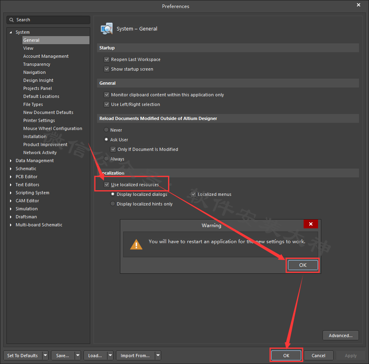This screenshot has width=369, height=364.
Task: Click the Cancel button
Action: pyautogui.click(x=318, y=356)
